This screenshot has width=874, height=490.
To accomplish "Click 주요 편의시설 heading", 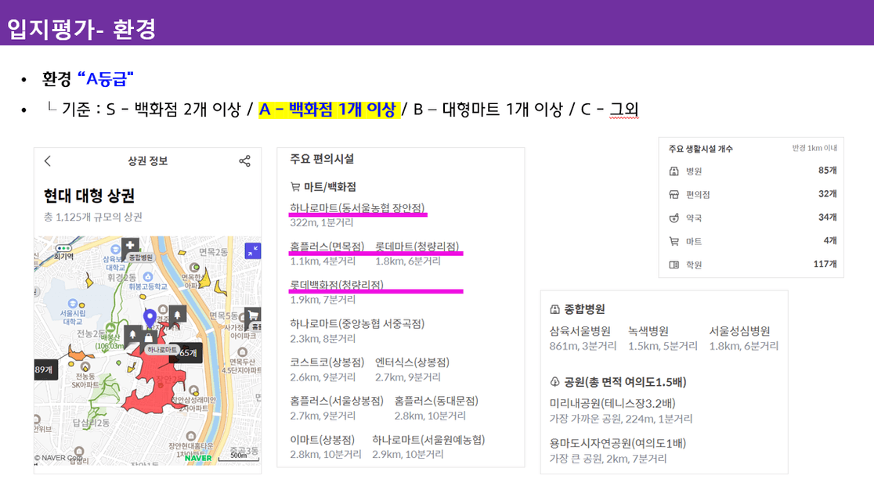I will (x=322, y=159).
